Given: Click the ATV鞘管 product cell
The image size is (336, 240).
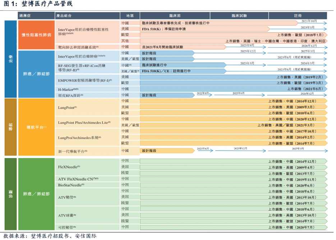Looking at the screenshot, I should 87,197.
